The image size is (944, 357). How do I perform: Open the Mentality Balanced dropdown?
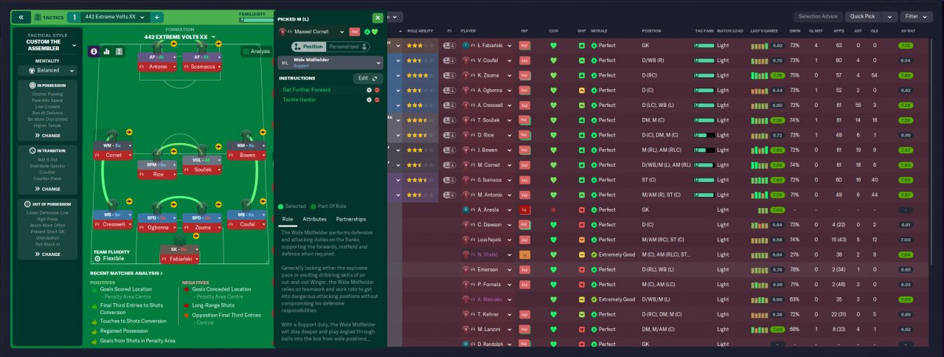pos(48,71)
